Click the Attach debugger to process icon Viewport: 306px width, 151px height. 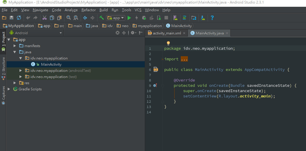click(x=159, y=18)
